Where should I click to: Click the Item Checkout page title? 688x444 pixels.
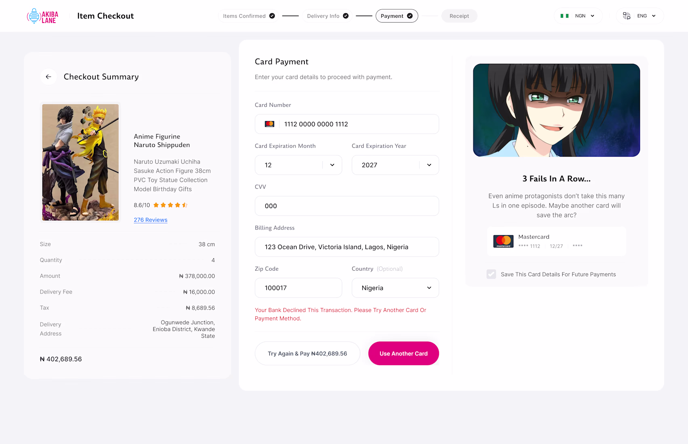tap(106, 16)
